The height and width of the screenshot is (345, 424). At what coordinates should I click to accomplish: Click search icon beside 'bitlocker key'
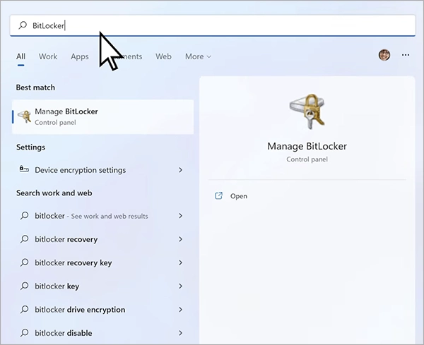pos(24,286)
